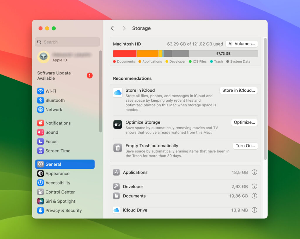Select the Sound settings icon
This screenshot has width=300, height=239.
[52, 132]
